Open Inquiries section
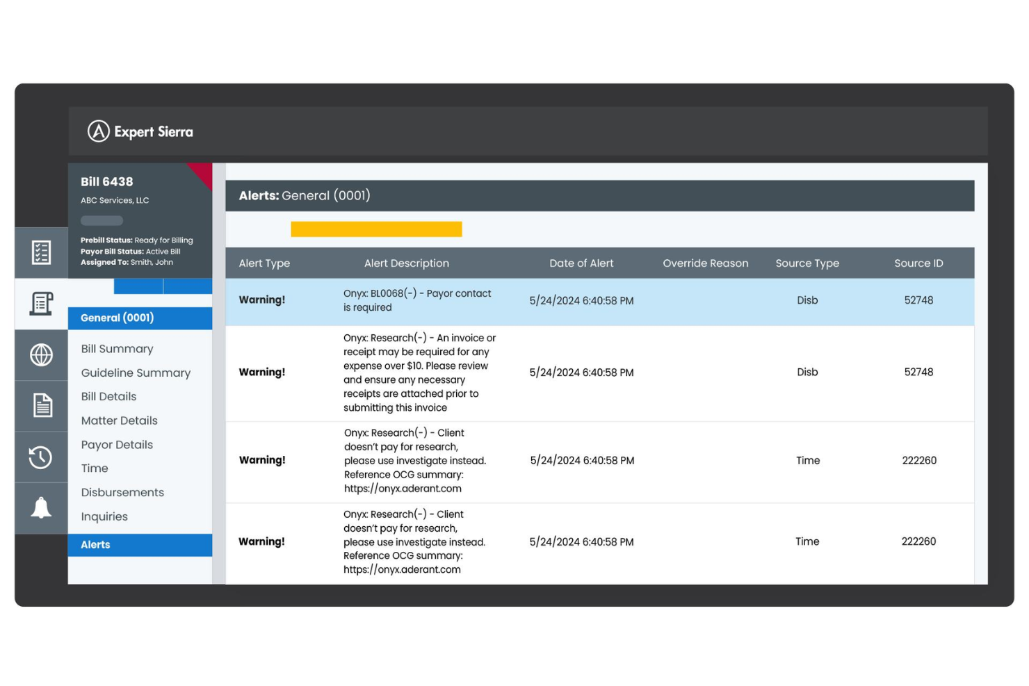The image size is (1029, 686). point(104,516)
